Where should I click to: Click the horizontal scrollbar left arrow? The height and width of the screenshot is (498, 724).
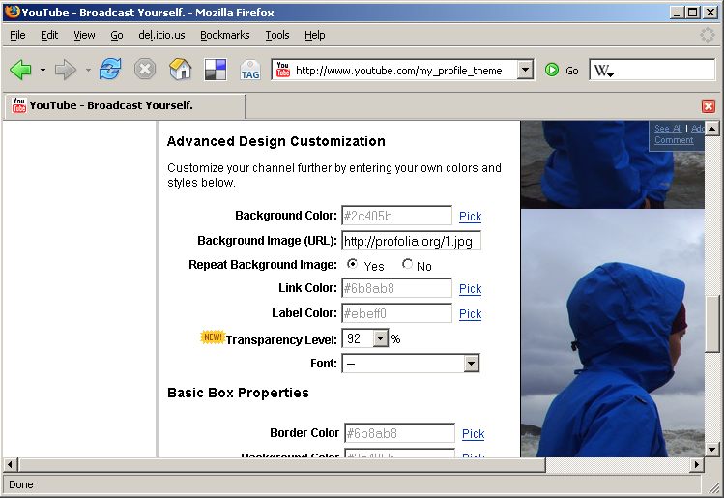coord(11,465)
